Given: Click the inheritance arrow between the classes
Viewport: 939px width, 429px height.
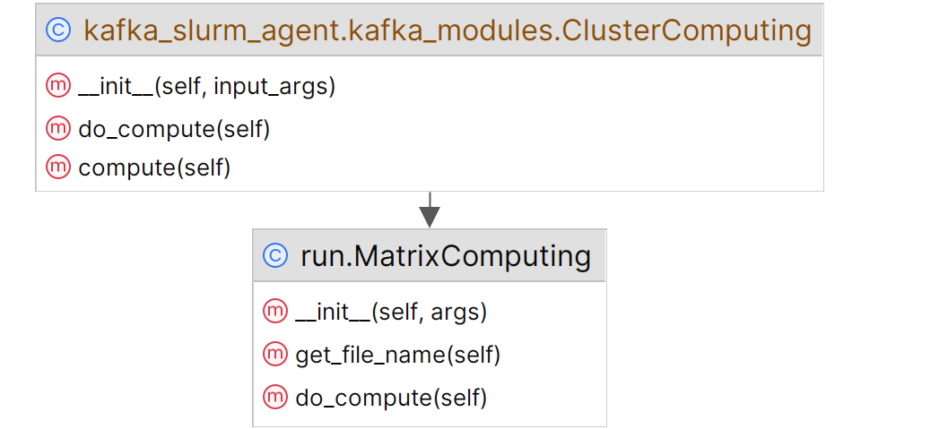Looking at the screenshot, I should pos(430,211).
